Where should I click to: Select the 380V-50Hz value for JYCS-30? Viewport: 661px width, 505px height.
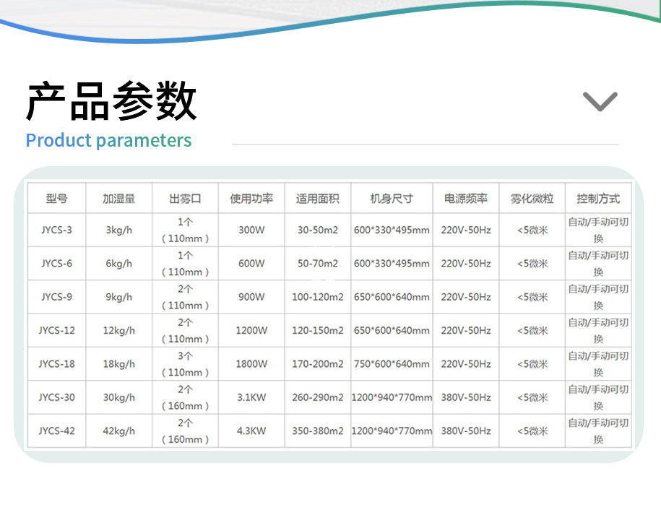[465, 397]
